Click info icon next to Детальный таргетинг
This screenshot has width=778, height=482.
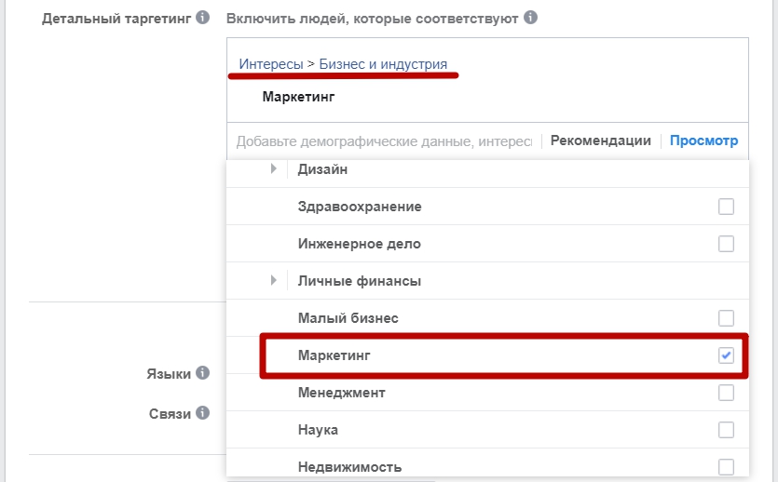(202, 18)
